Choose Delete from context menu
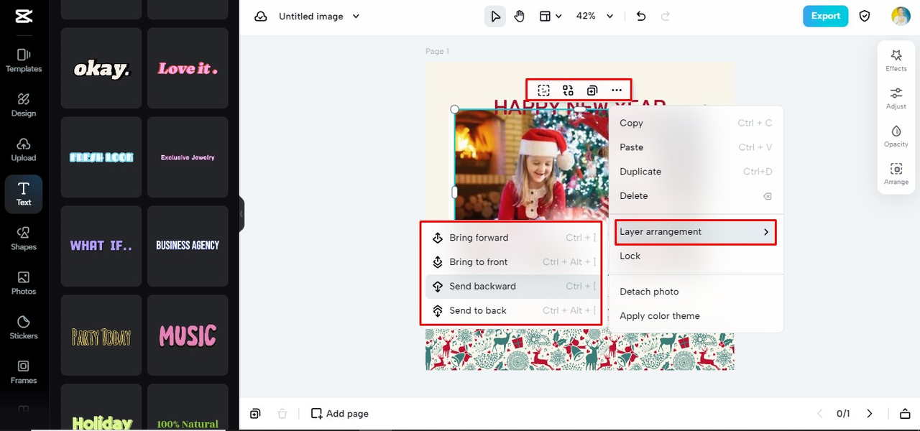Image resolution: width=920 pixels, height=431 pixels. 696,196
